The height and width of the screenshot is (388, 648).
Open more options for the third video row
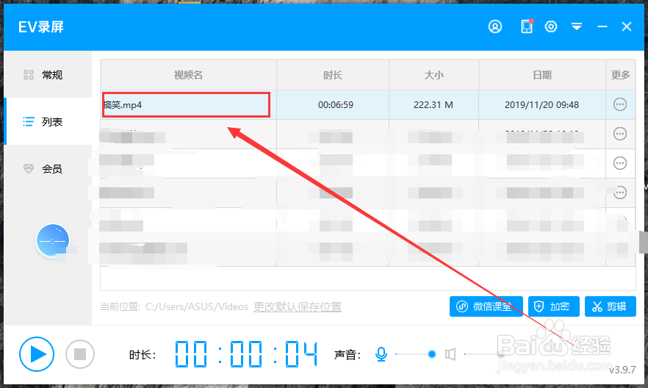coord(620,163)
